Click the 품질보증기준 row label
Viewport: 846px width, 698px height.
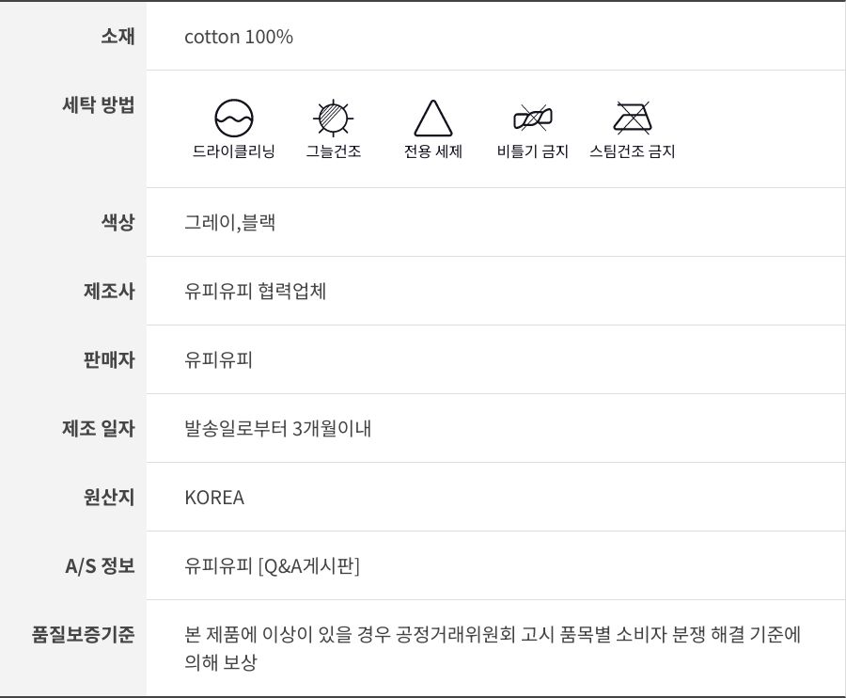point(84,635)
